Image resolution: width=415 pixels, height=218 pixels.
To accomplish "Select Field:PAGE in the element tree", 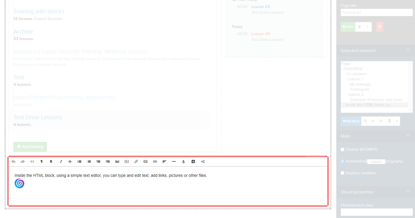I will point(353,69).
